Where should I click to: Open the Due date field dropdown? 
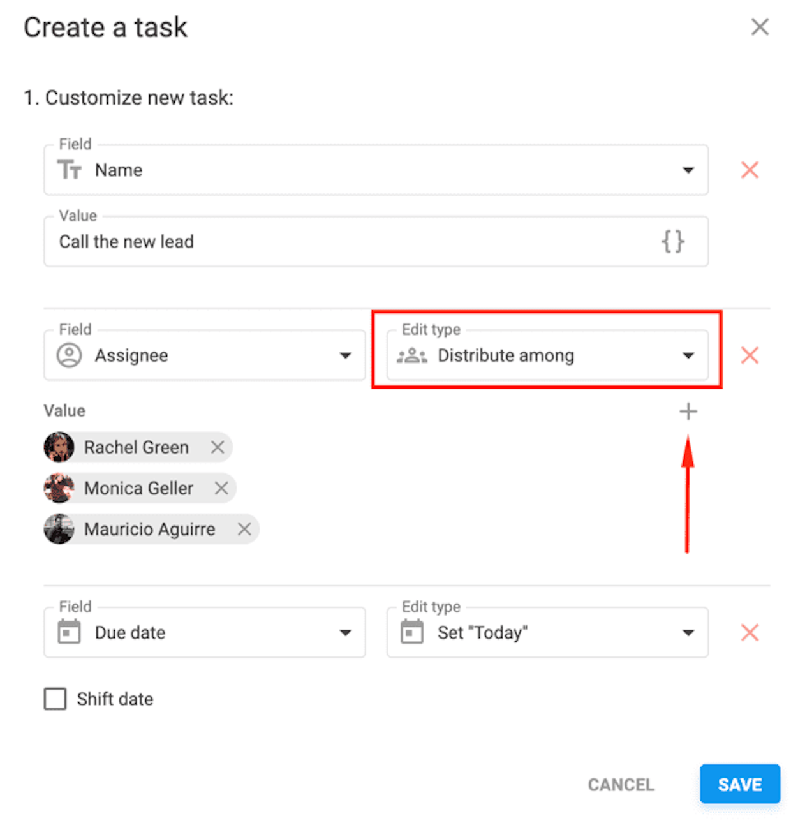204,632
